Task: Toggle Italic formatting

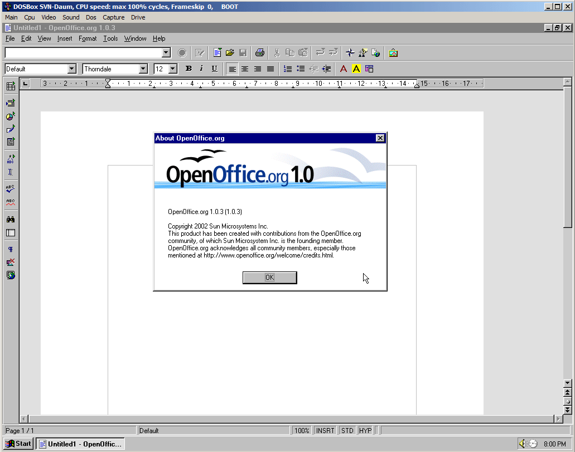Action: coord(202,69)
